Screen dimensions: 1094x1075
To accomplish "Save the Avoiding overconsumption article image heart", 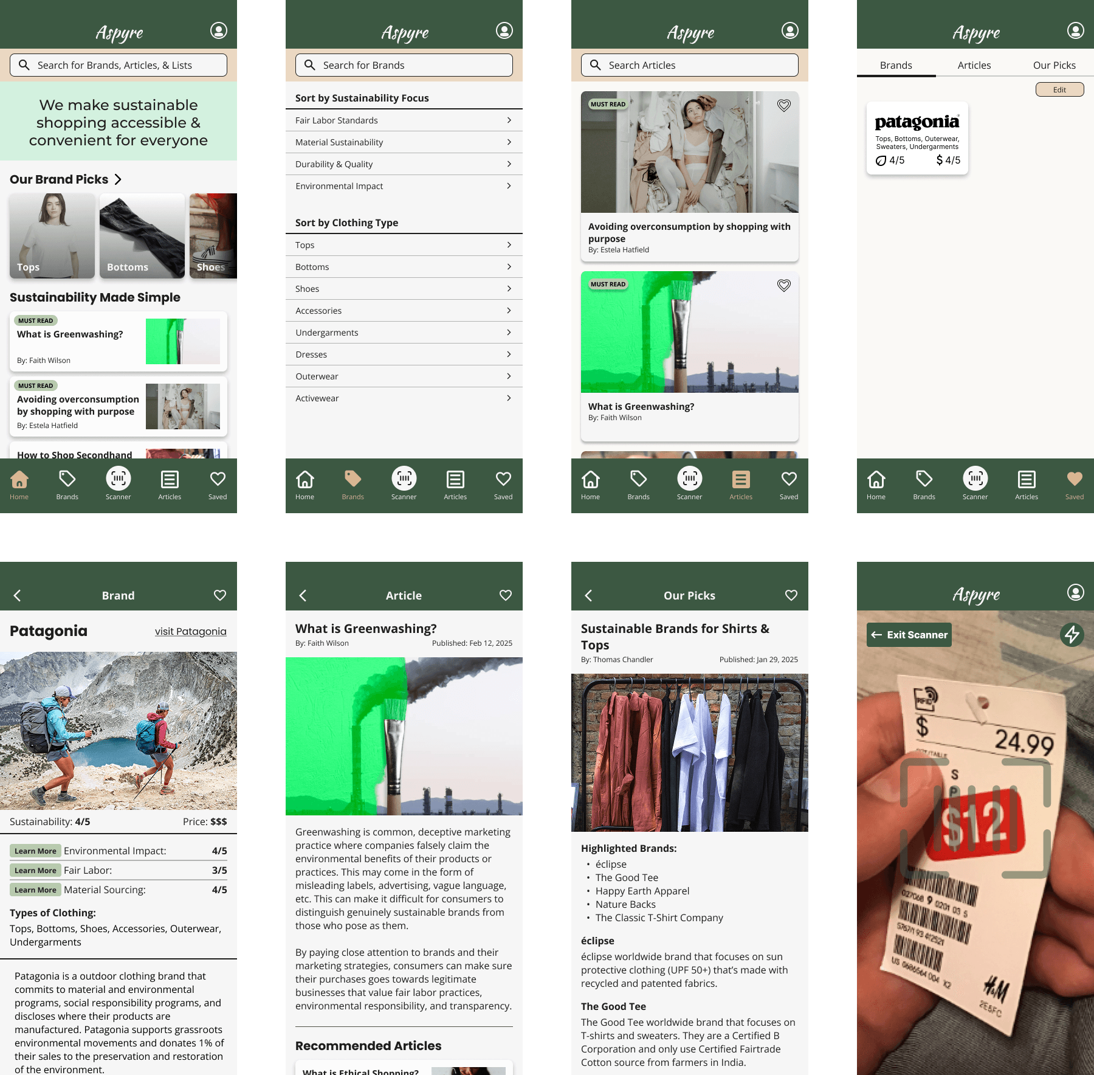I will (784, 106).
